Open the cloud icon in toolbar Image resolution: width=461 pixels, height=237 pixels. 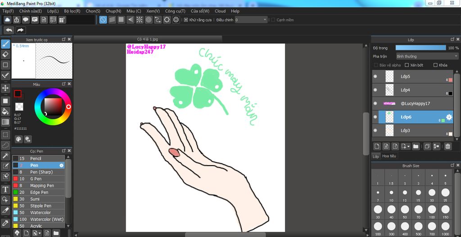(7, 20)
